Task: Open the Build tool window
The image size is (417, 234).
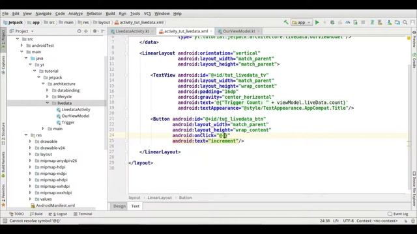Action: [36, 214]
